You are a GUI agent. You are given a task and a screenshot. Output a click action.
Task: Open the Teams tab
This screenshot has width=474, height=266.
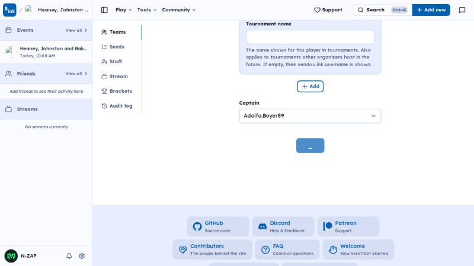117,32
